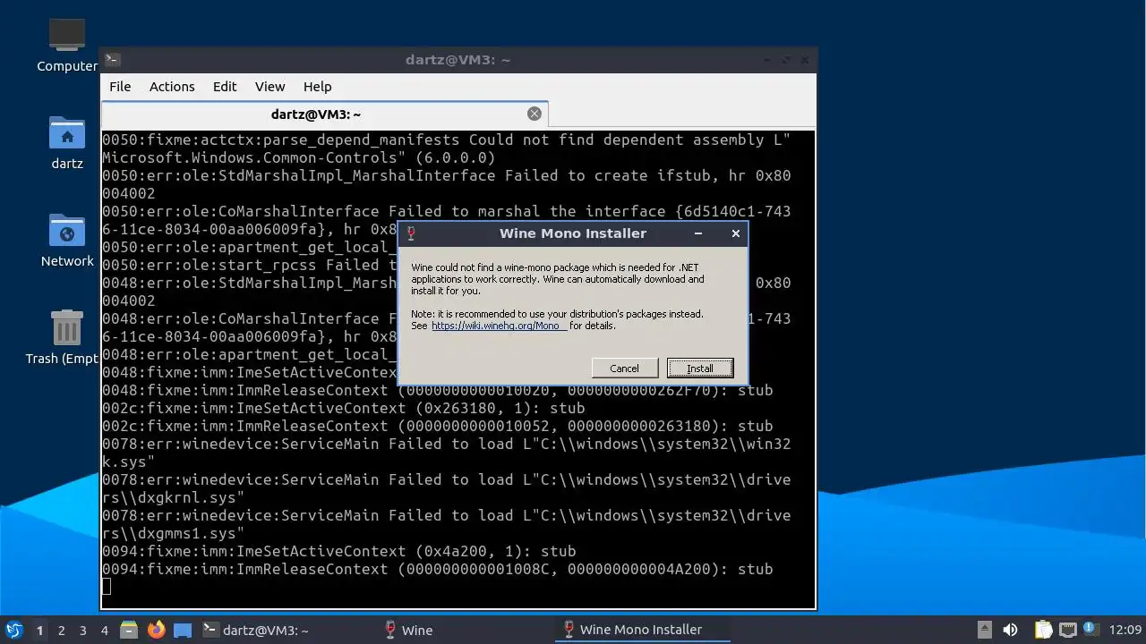Open the View menu in the terminal

pyautogui.click(x=269, y=87)
